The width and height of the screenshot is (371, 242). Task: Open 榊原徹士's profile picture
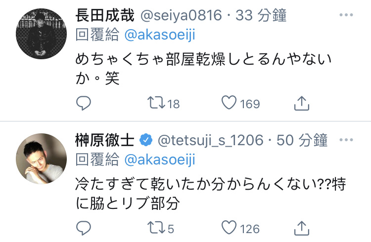[41, 159]
